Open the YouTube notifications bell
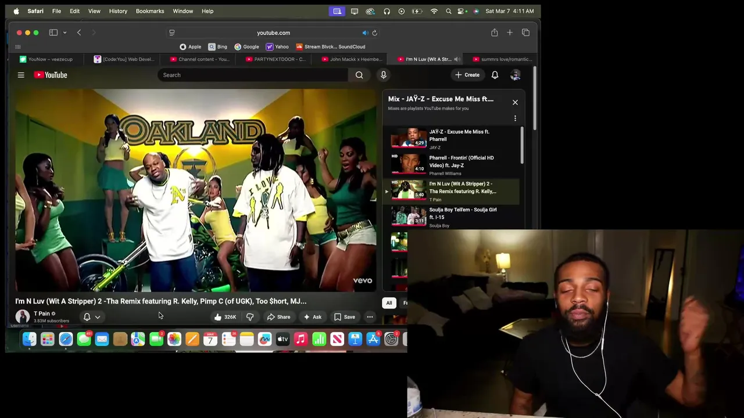Viewport: 744px width, 418px height. tap(495, 75)
